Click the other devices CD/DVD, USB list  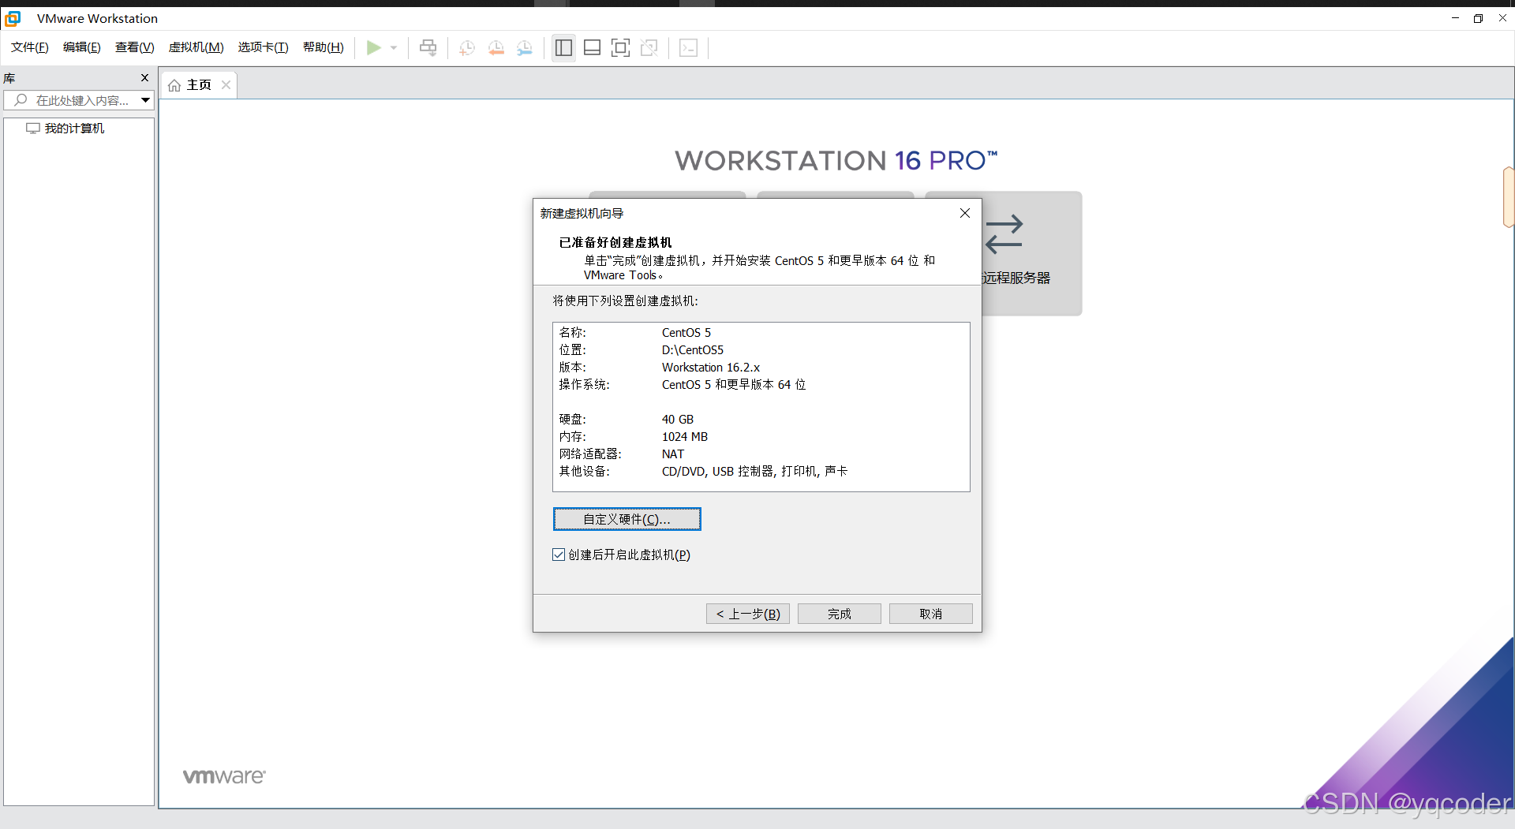[754, 472]
